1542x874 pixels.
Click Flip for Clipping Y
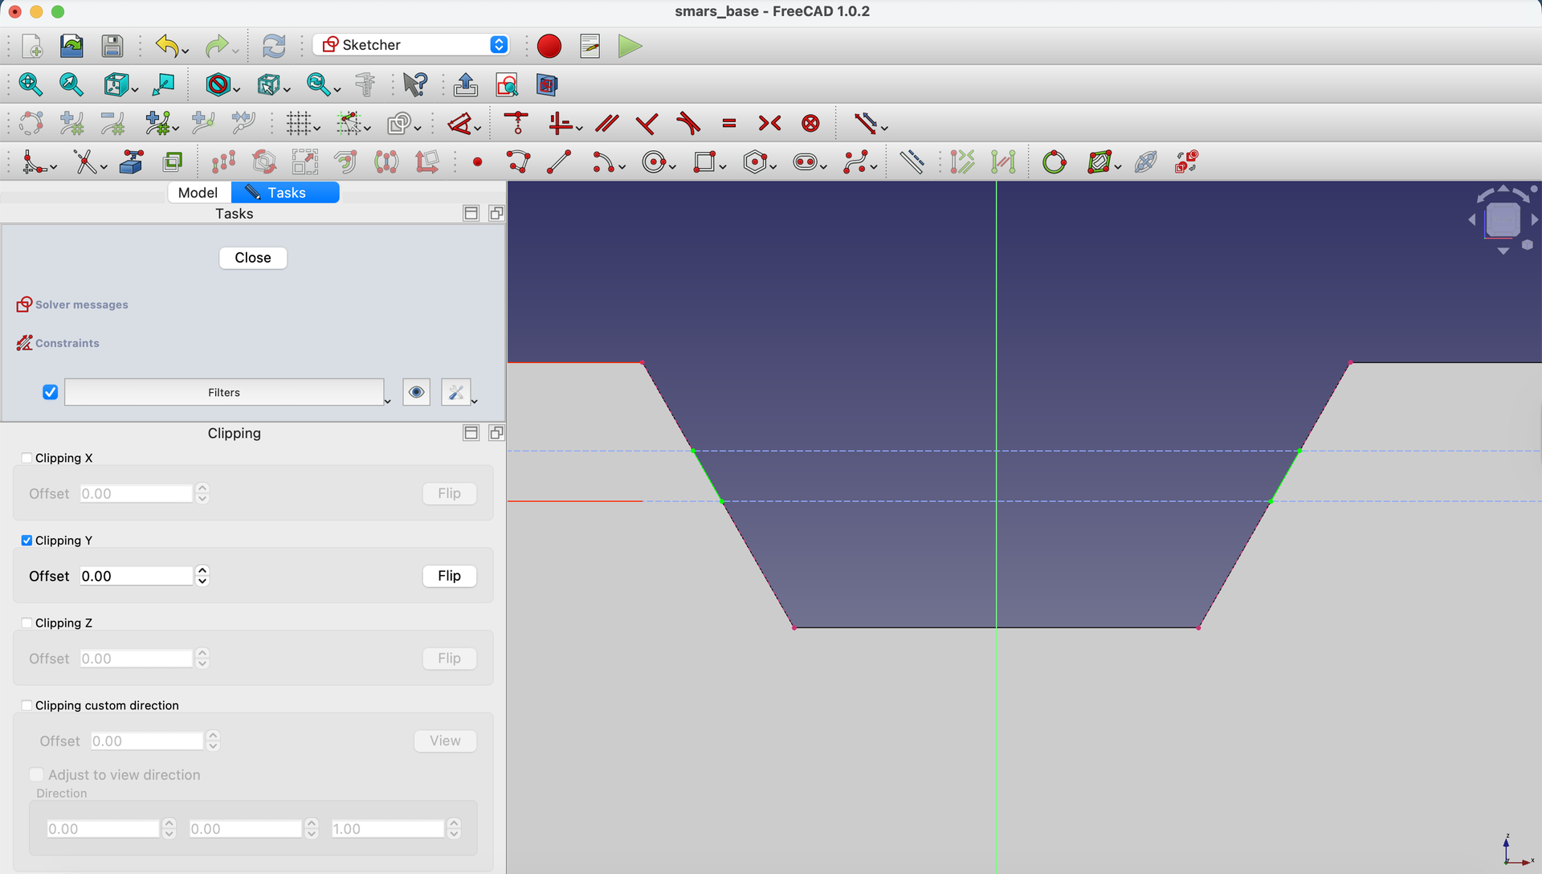(x=450, y=576)
